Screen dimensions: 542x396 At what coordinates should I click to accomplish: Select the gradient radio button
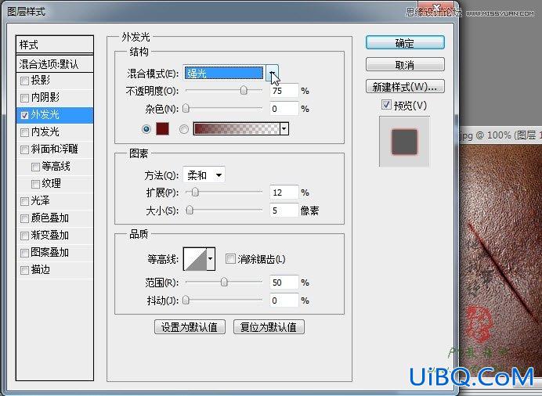[x=184, y=129]
